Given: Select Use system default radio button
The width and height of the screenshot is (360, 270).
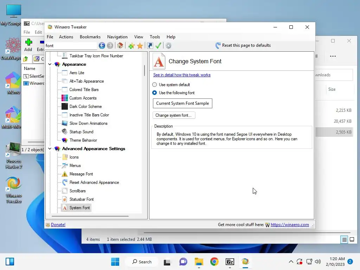Looking at the screenshot, I should click(155, 85).
